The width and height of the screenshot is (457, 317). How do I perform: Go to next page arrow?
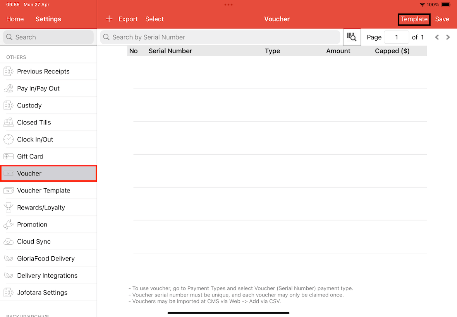(x=448, y=37)
